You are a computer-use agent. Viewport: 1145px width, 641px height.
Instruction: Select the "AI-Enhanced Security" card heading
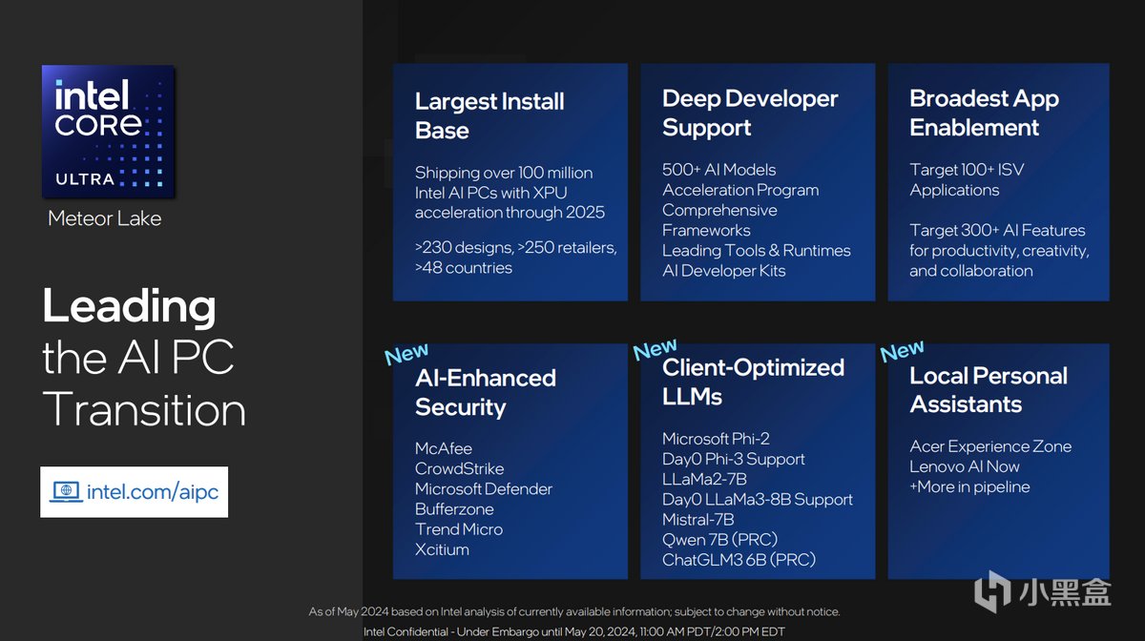point(485,392)
